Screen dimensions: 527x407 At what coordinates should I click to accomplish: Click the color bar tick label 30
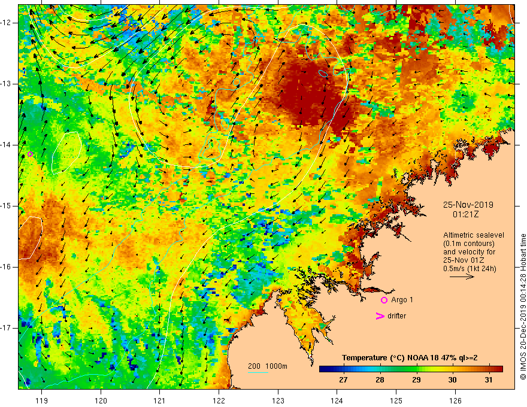pos(452,380)
